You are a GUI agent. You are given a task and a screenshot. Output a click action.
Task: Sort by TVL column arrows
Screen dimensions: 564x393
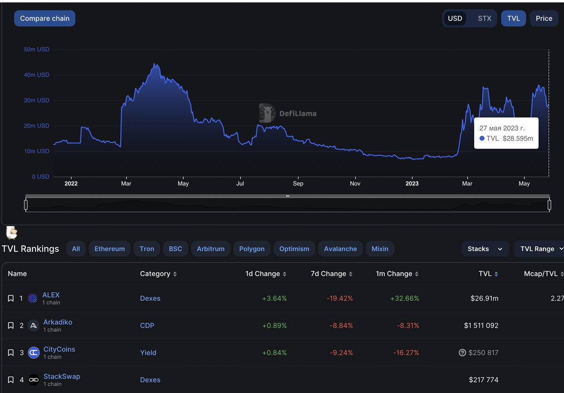[496, 274]
